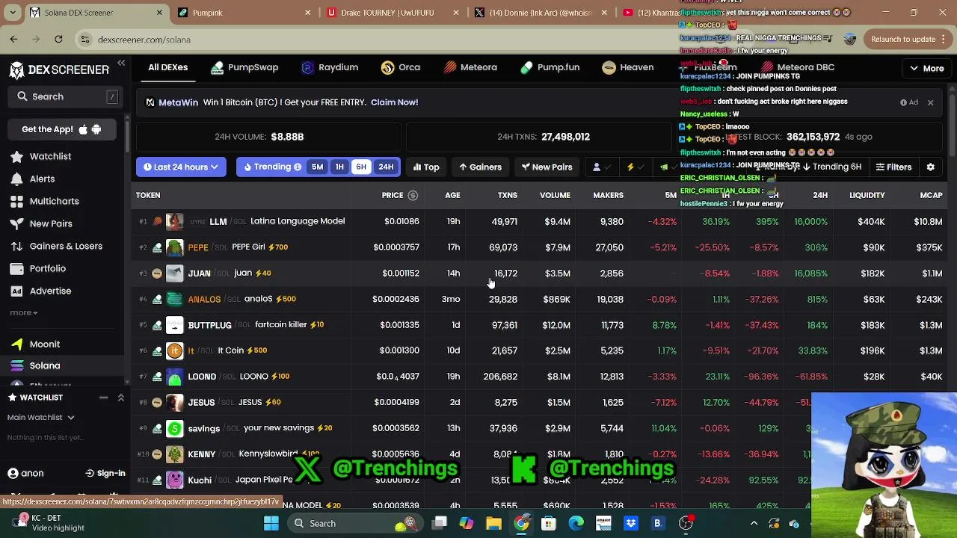Select 1H trending timeframe
This screenshot has width=957, height=538.
tap(339, 167)
